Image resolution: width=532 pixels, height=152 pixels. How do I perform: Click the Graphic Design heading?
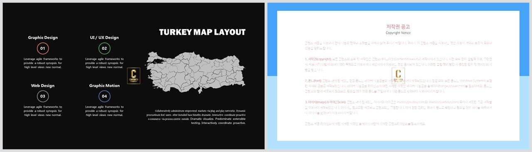point(43,38)
